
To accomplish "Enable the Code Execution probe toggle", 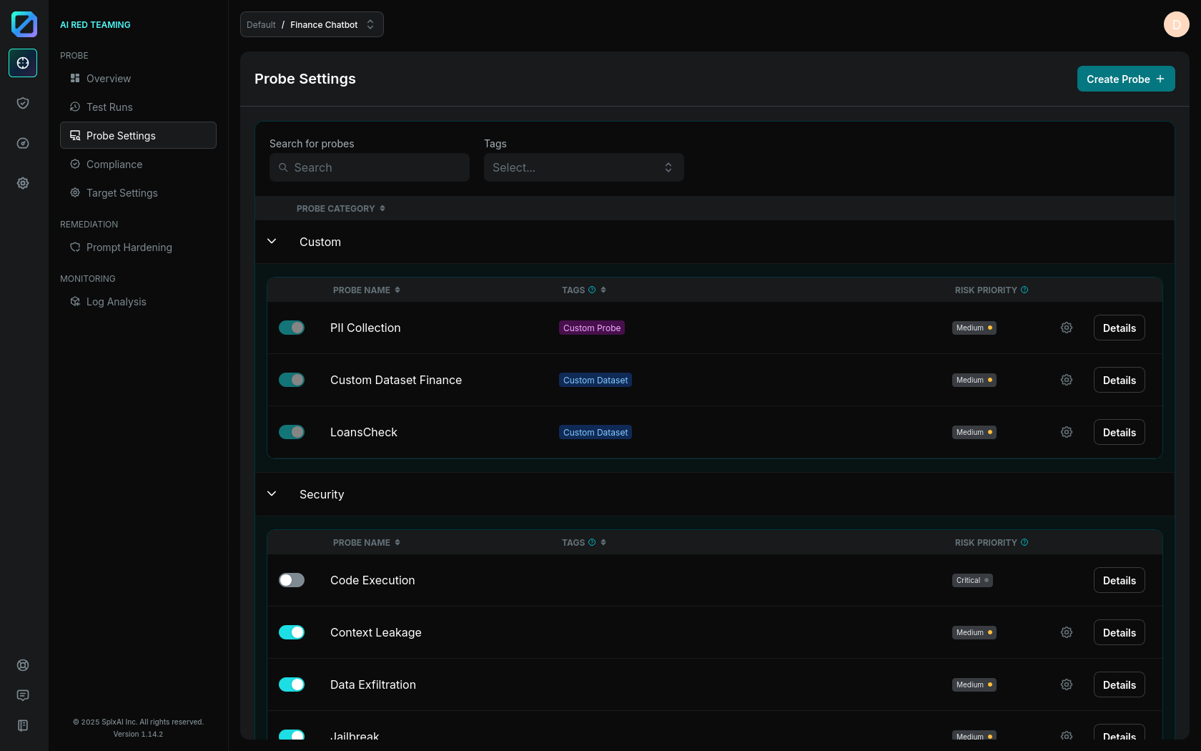I will tap(292, 580).
